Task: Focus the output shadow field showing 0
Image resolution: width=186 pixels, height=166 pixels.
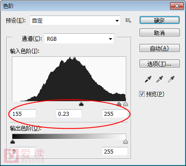Action: click(x=23, y=151)
